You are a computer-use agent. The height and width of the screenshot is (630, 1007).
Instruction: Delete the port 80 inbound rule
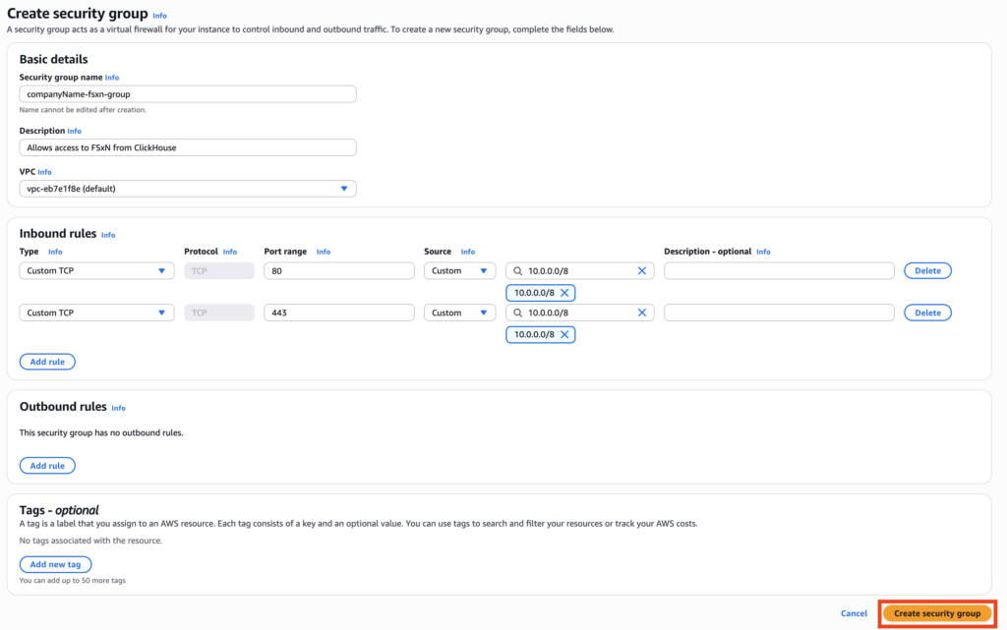pos(927,271)
